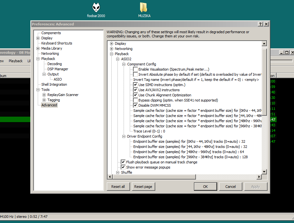Select Sample cache factor for ]96Khz - 384Khz row
The image size is (294, 223).
pyautogui.click(x=197, y=126)
